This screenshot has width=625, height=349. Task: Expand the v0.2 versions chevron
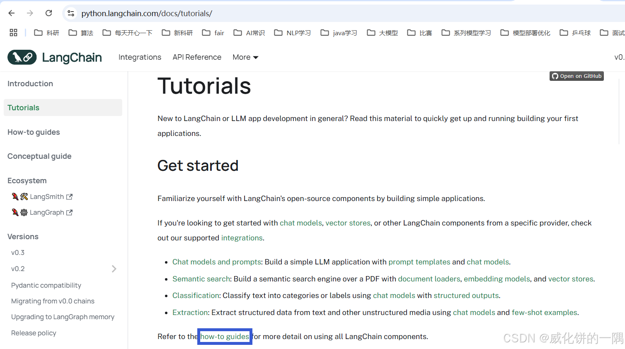[114, 269]
